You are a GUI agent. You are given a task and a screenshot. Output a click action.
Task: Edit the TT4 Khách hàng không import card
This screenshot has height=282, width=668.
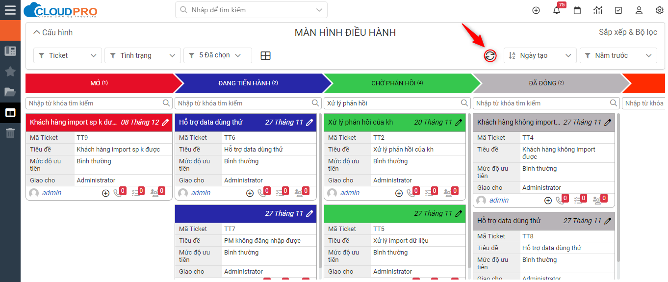tap(608, 122)
